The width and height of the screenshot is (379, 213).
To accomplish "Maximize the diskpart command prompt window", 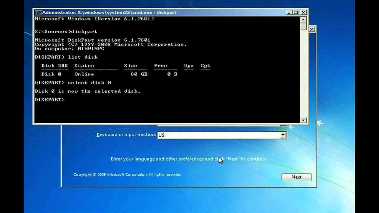I will pos(296,12).
